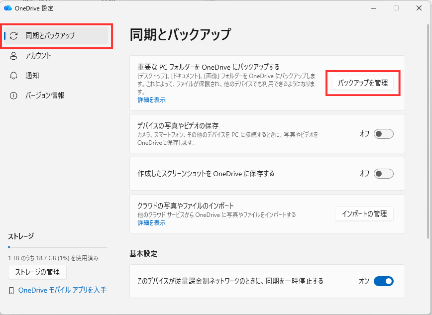Disable pausing sync on metered networks
The width and height of the screenshot is (432, 315).
click(383, 281)
